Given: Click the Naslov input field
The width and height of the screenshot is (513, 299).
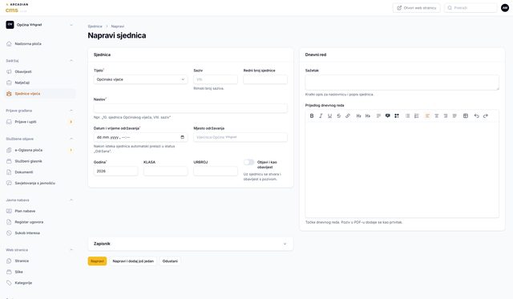Looking at the screenshot, I should [x=191, y=108].
